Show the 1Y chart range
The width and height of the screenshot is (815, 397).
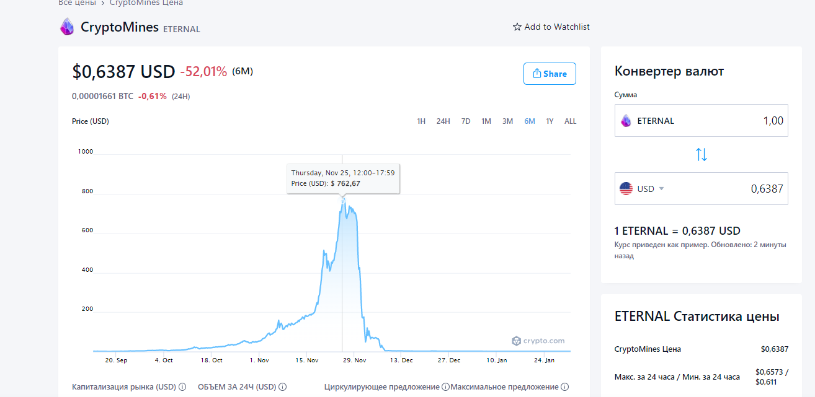coord(550,121)
